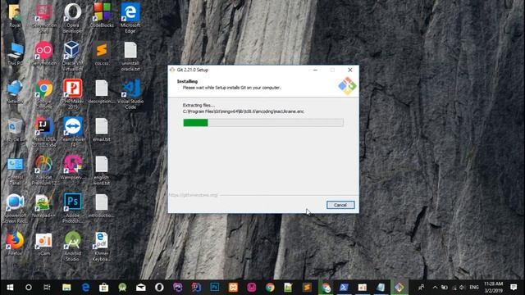Select the TeamViewer 14 desktop shortcut
The height and width of the screenshot is (295, 525).
click(x=73, y=133)
